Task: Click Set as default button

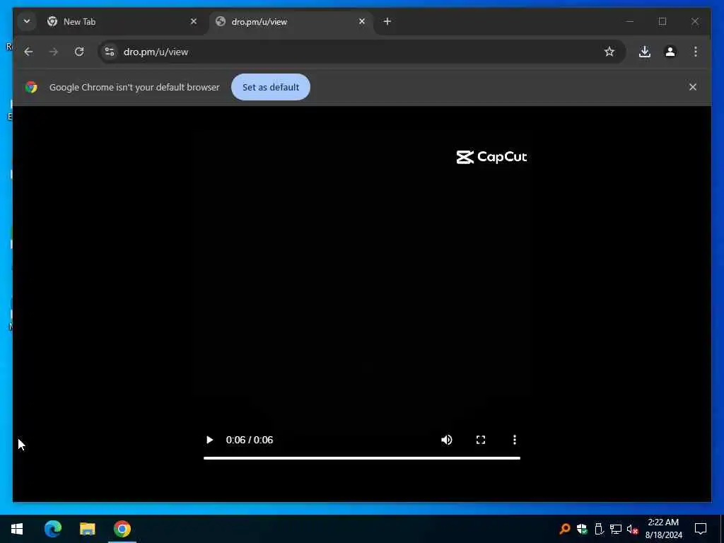Action: [x=271, y=87]
